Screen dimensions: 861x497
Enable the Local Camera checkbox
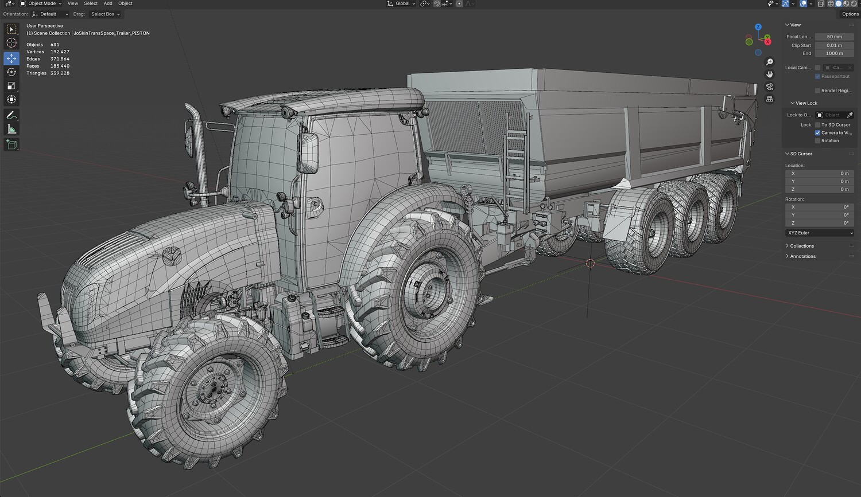coord(817,68)
